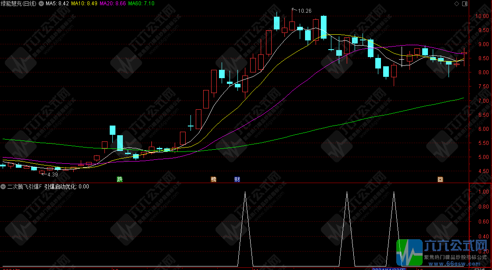Click the orange 榜 event marker
The image size is (492, 270).
pyautogui.click(x=214, y=179)
